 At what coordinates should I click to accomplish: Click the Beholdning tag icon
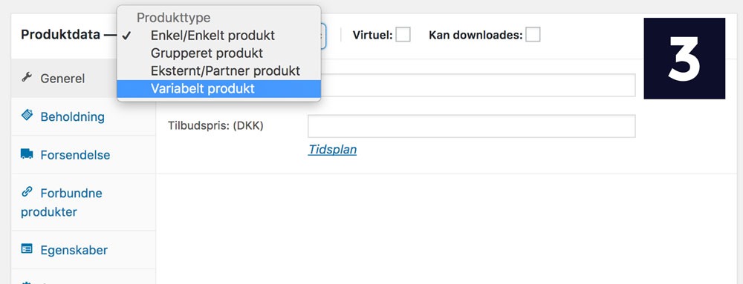[27, 115]
